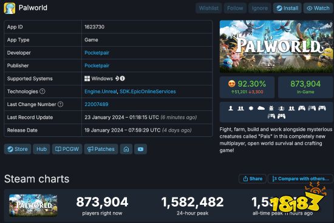334x223 pixels.
Task: Click the bug-shaped category icon
Action: [x=271, y=108]
